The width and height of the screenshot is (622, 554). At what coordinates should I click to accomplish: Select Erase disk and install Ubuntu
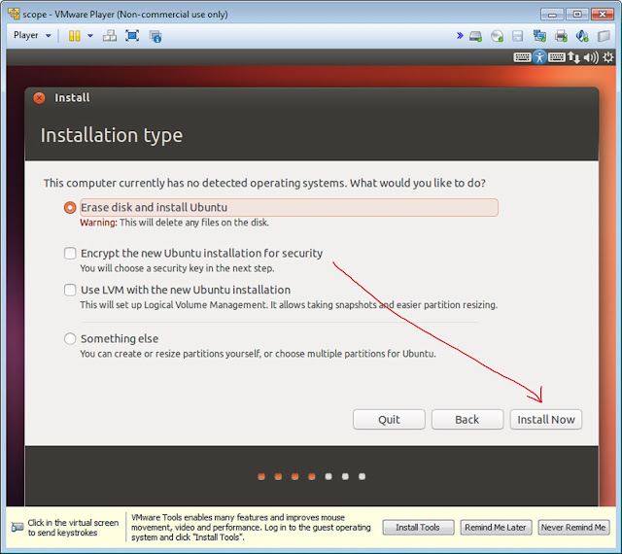70,208
